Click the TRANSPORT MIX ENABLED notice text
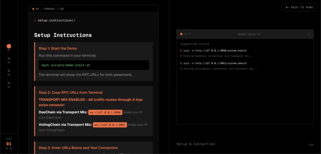The width and height of the screenshot is (321, 154). (x=90, y=102)
